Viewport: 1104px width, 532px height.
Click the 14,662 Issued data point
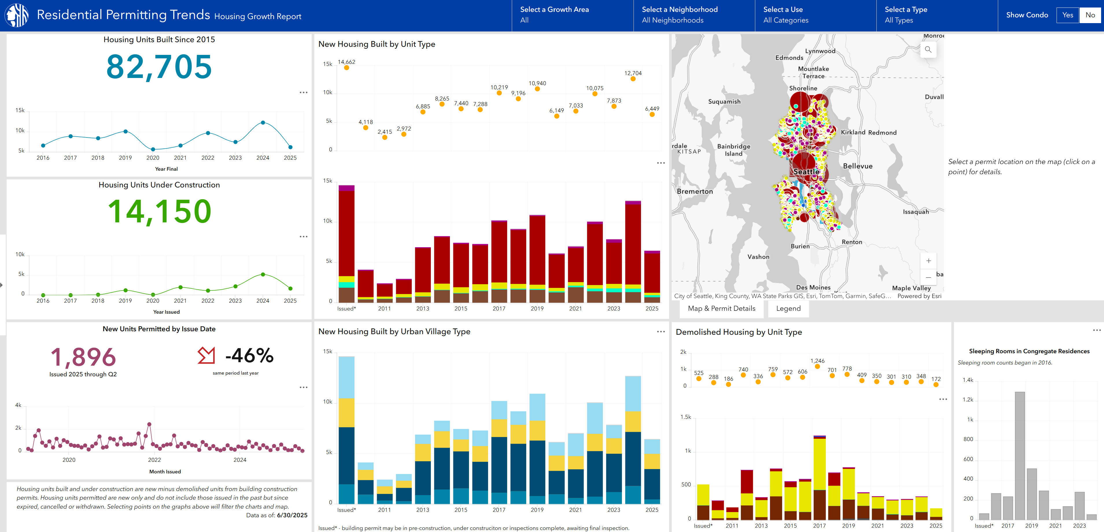pos(346,68)
